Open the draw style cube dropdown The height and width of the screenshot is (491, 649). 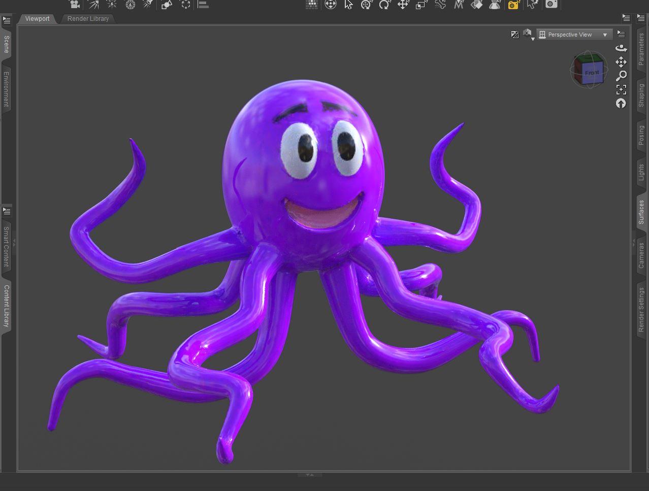528,35
